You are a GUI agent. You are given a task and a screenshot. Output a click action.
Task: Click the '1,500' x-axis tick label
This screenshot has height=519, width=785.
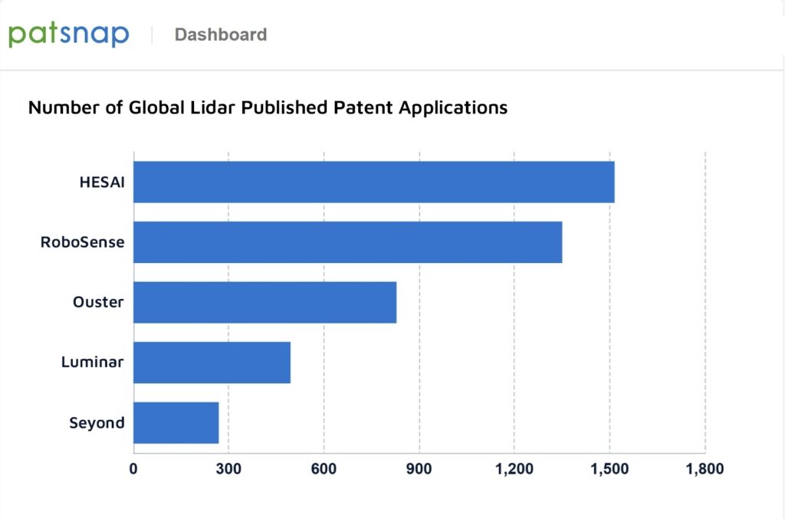(x=609, y=469)
